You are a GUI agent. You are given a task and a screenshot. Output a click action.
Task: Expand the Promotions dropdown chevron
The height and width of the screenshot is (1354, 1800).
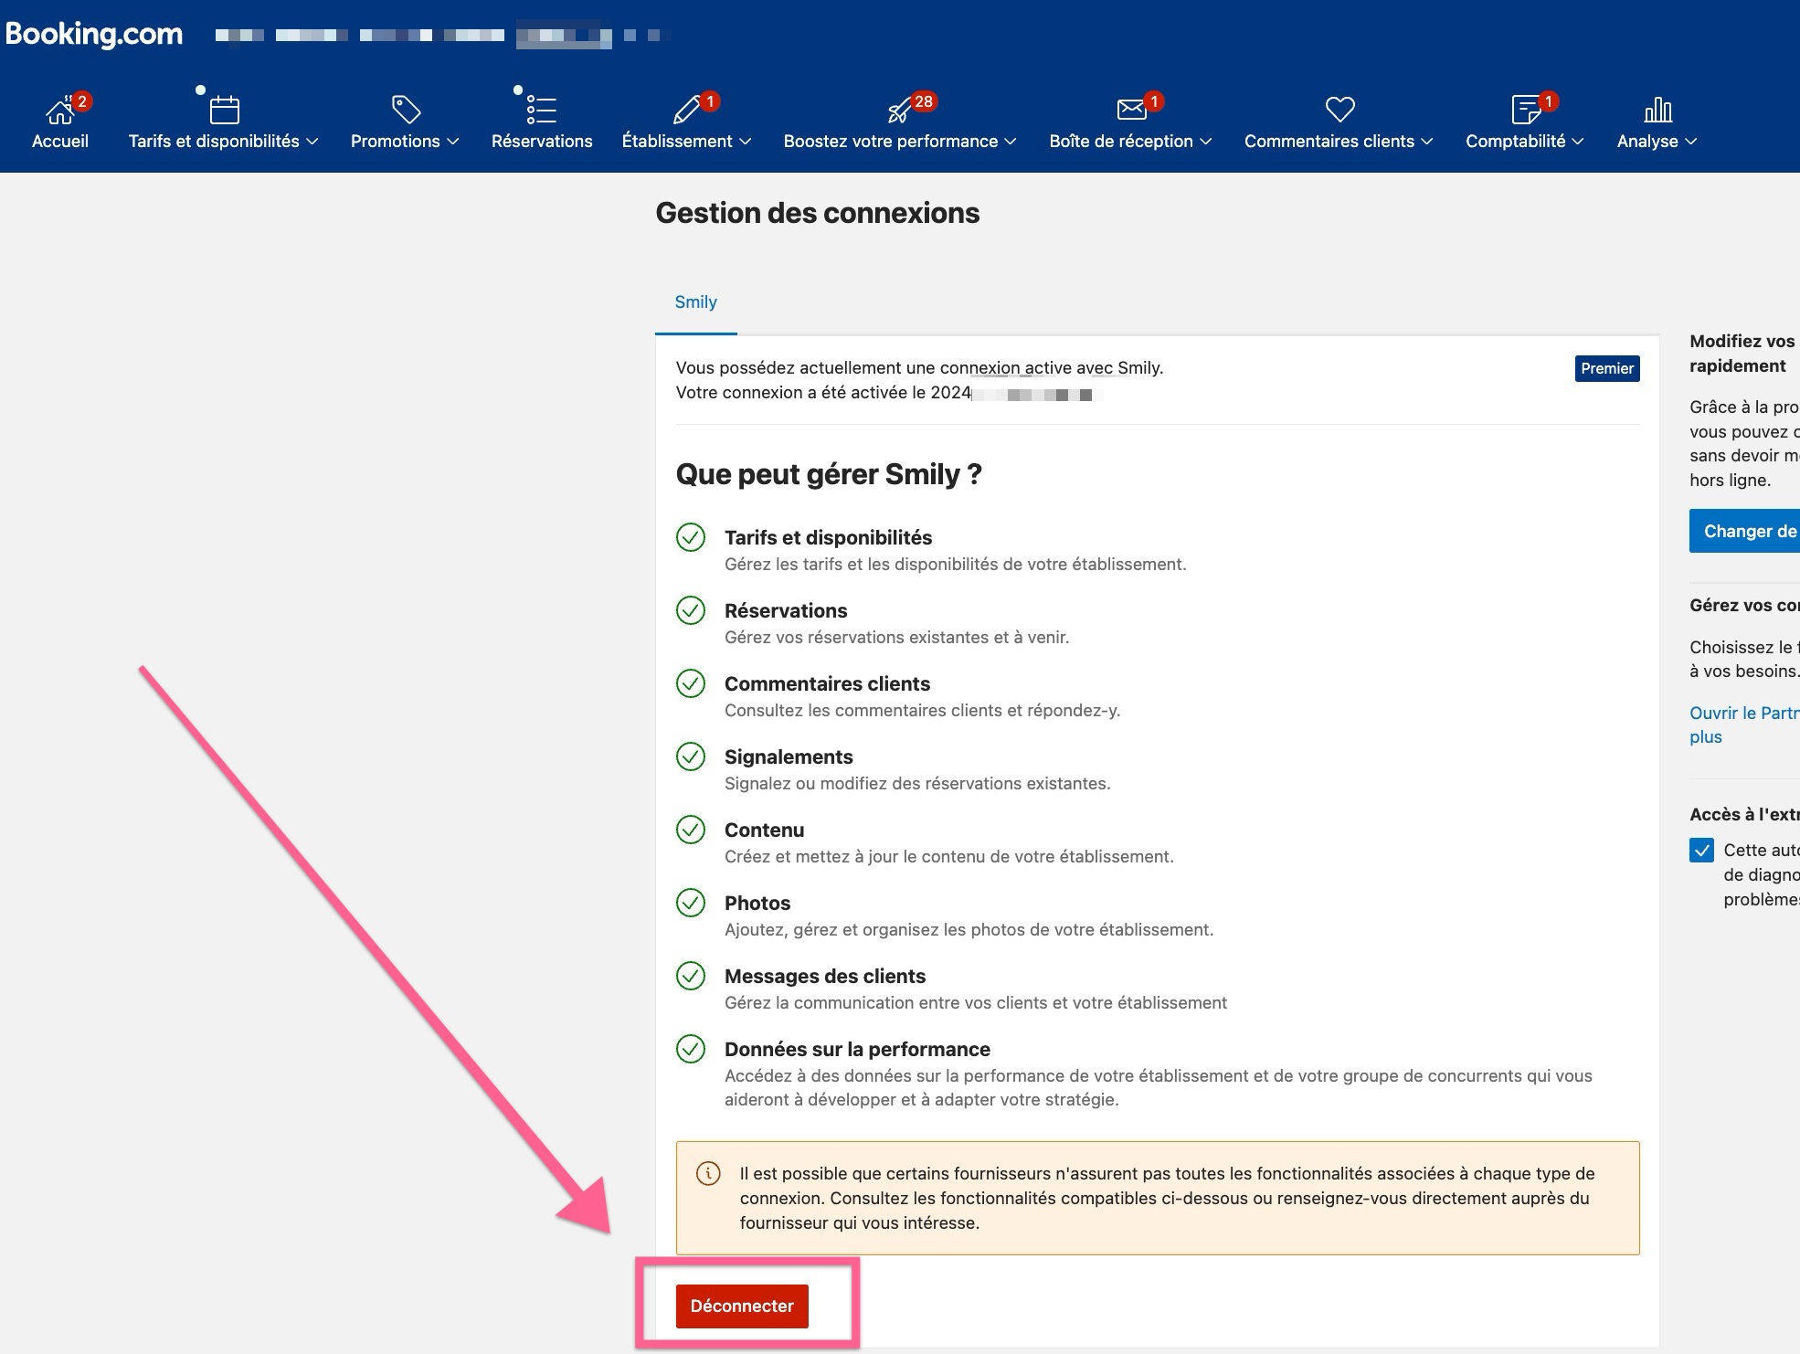tap(453, 142)
